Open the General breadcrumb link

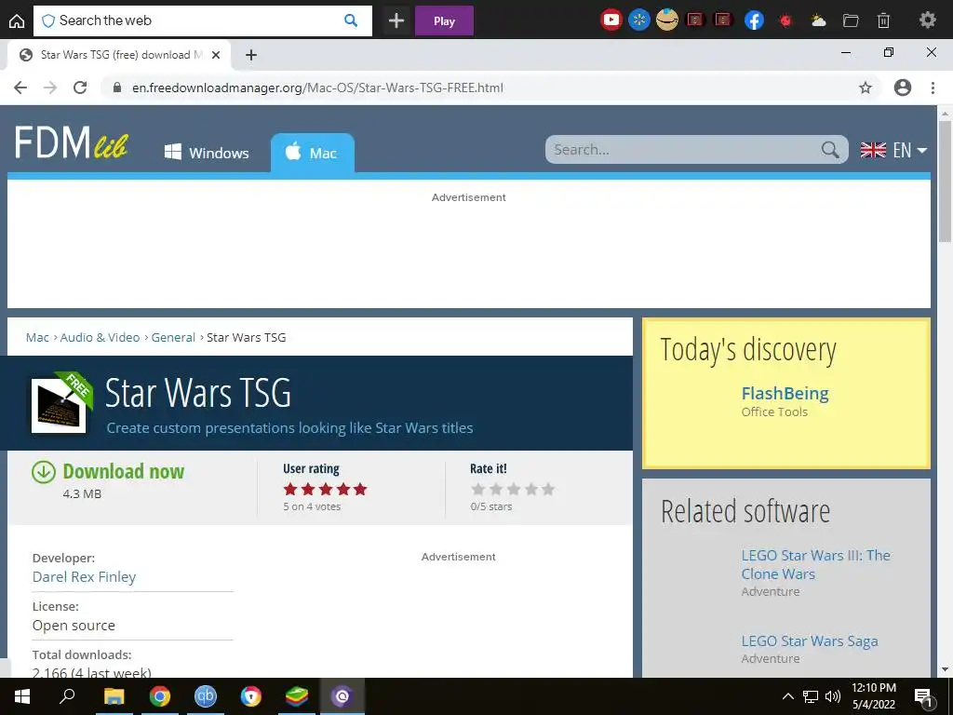click(x=173, y=337)
